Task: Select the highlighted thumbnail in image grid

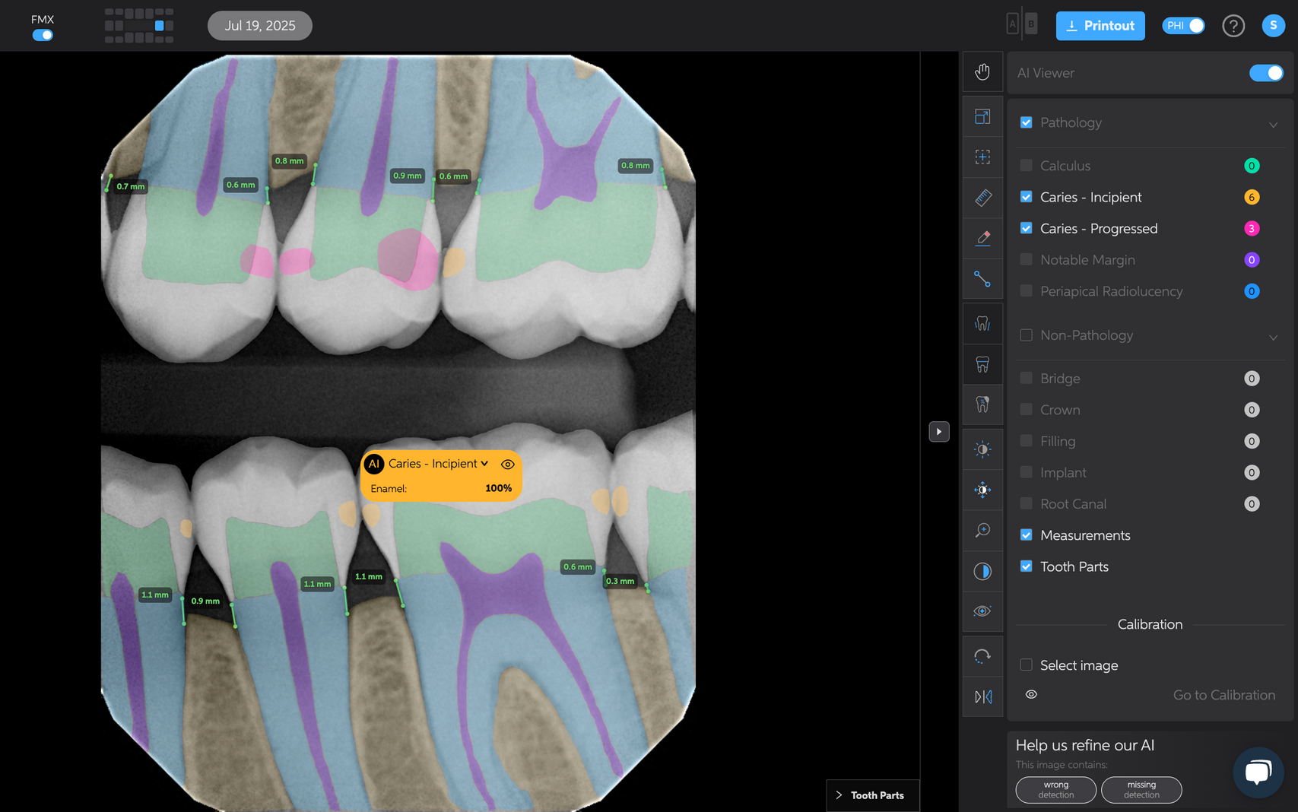Action: [159, 26]
